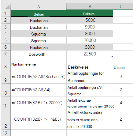133x136 pixels.
Task: Select the Bosworth cell
Action: (39, 54)
